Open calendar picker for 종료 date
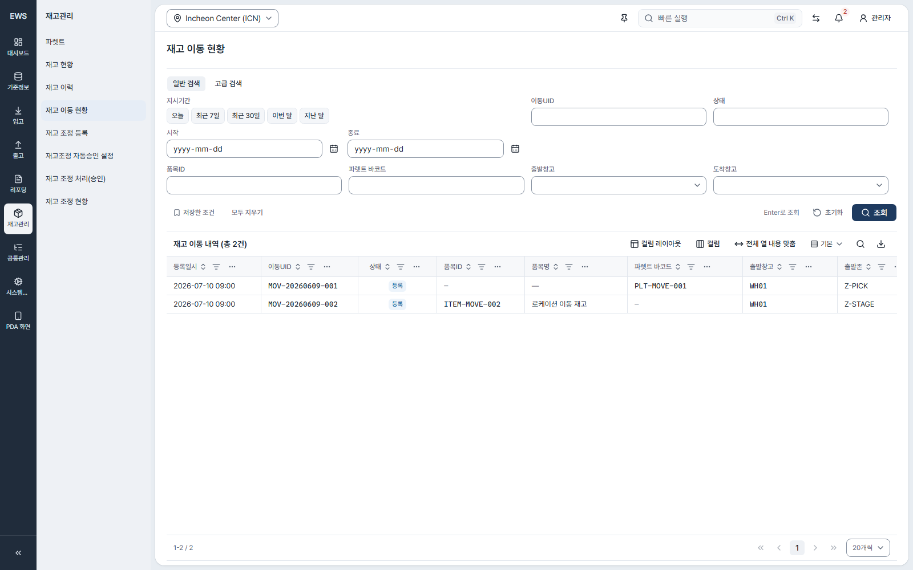This screenshot has height=570, width=913. (x=515, y=149)
